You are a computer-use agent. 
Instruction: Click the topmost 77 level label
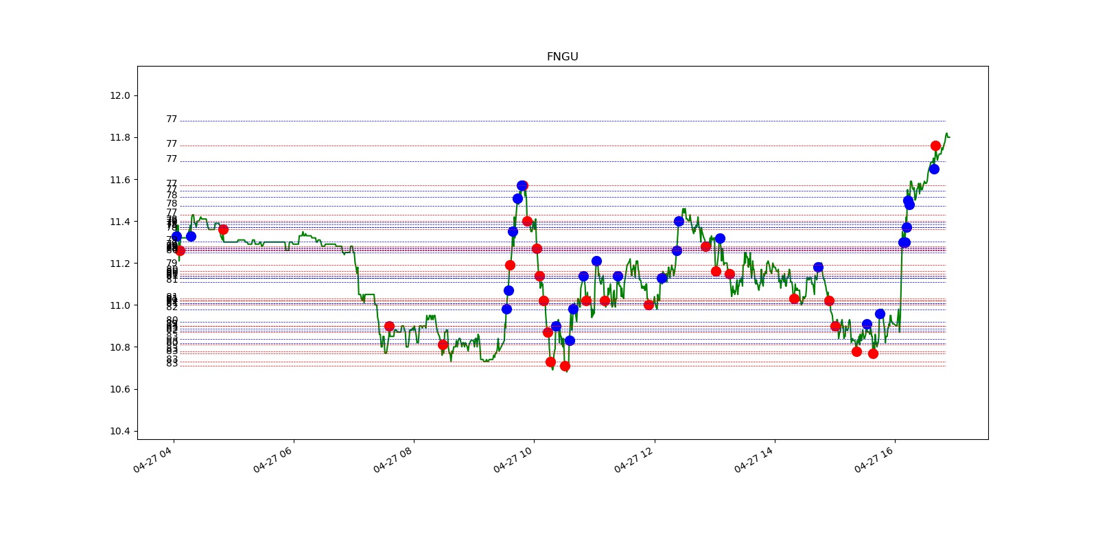point(172,119)
